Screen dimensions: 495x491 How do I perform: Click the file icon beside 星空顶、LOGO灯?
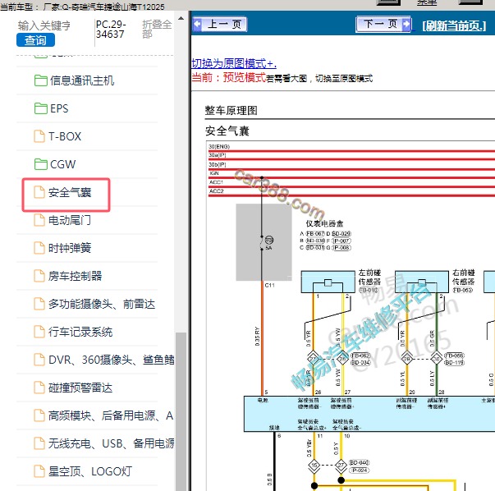point(39,471)
